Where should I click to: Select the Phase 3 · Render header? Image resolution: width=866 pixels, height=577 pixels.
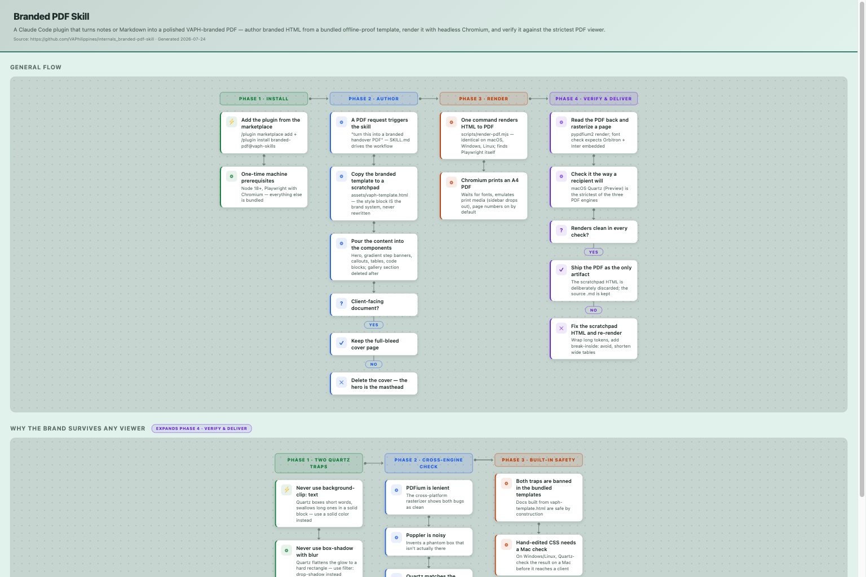pyautogui.click(x=484, y=99)
